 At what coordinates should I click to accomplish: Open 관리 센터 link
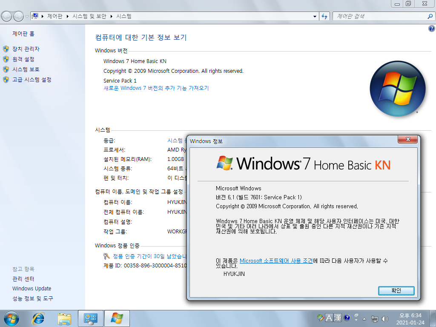tap(23, 278)
